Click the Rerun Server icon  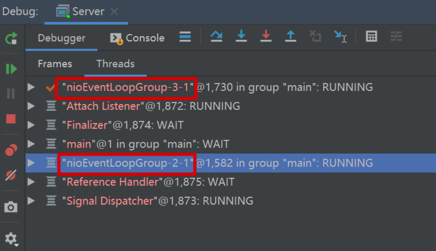click(11, 38)
